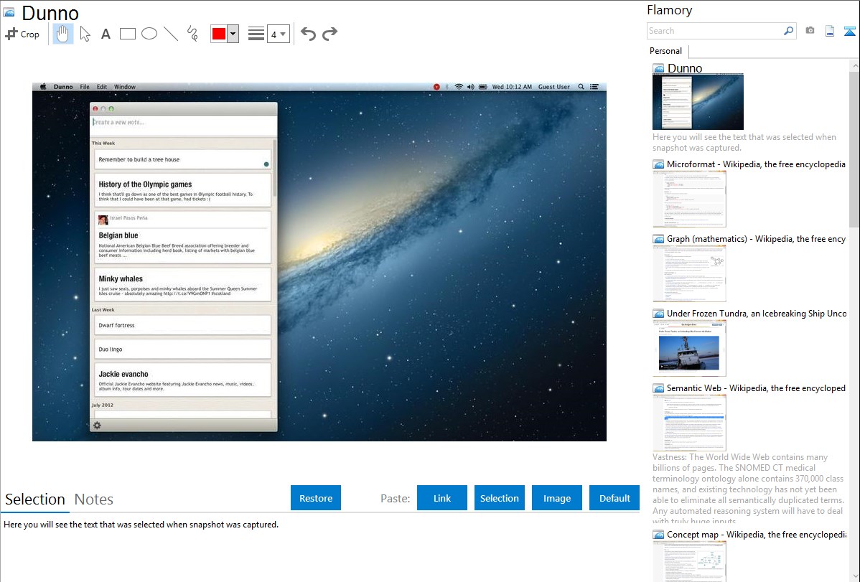Click the Link paste button

pos(442,498)
